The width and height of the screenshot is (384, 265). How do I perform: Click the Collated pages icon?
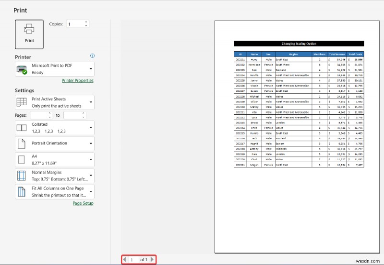[22, 128]
